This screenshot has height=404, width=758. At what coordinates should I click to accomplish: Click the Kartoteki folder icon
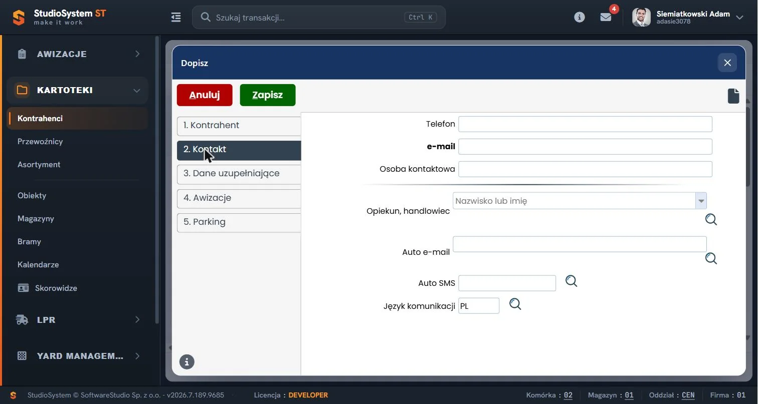click(22, 90)
